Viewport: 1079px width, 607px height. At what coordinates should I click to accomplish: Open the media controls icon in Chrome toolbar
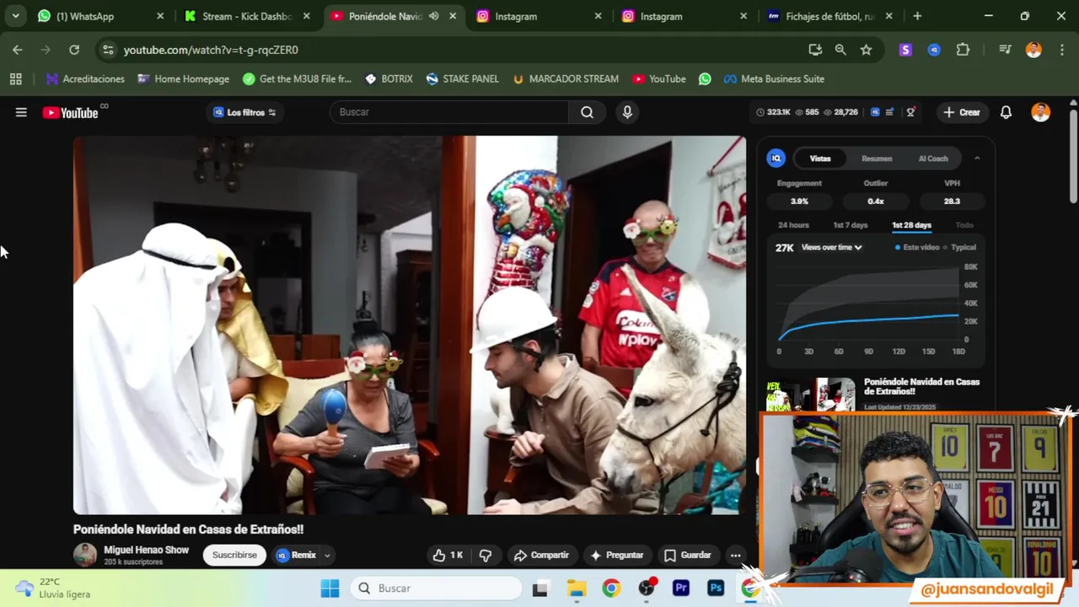click(1005, 50)
